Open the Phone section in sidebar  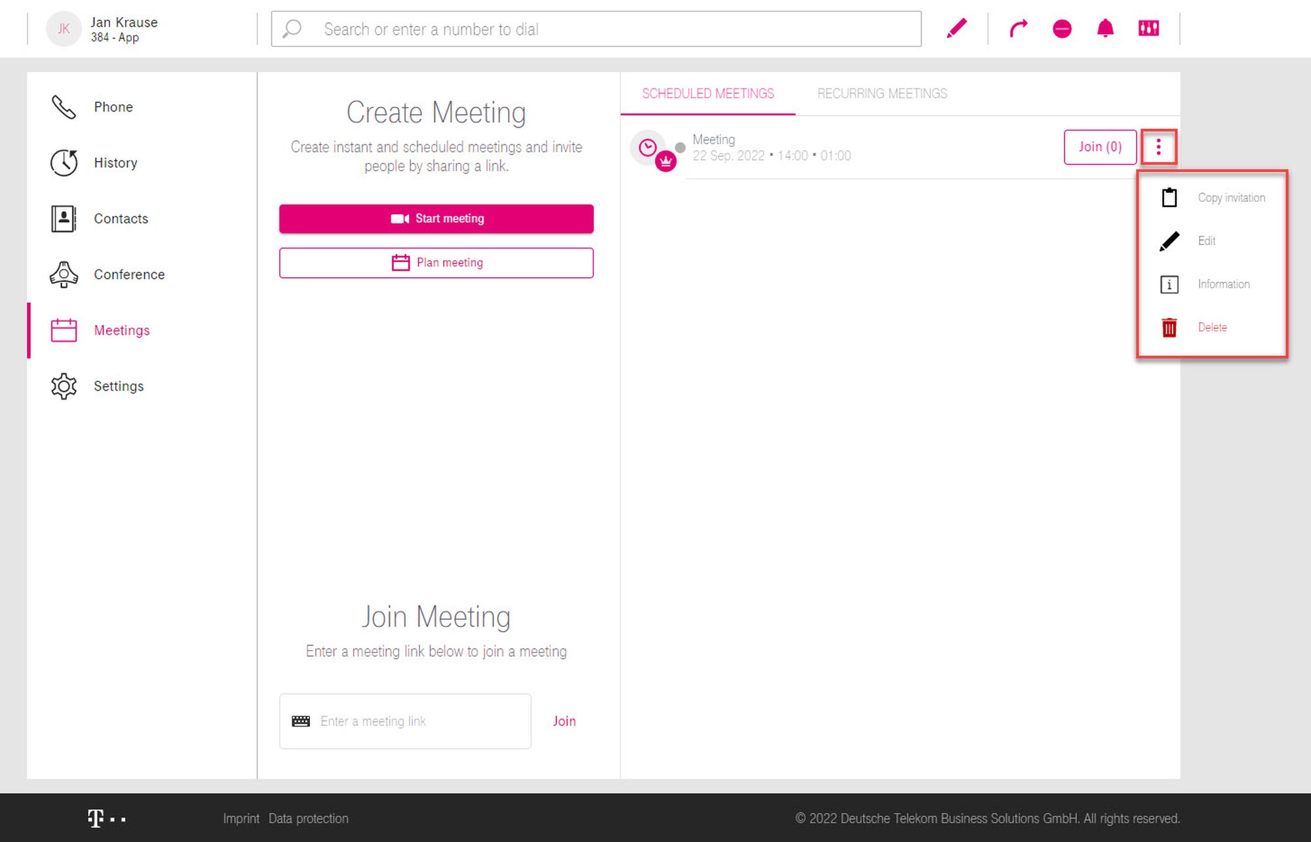click(x=113, y=107)
